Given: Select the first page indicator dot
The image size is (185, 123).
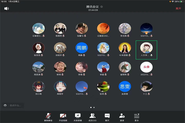Looking at the screenshot, I should 91,107.
